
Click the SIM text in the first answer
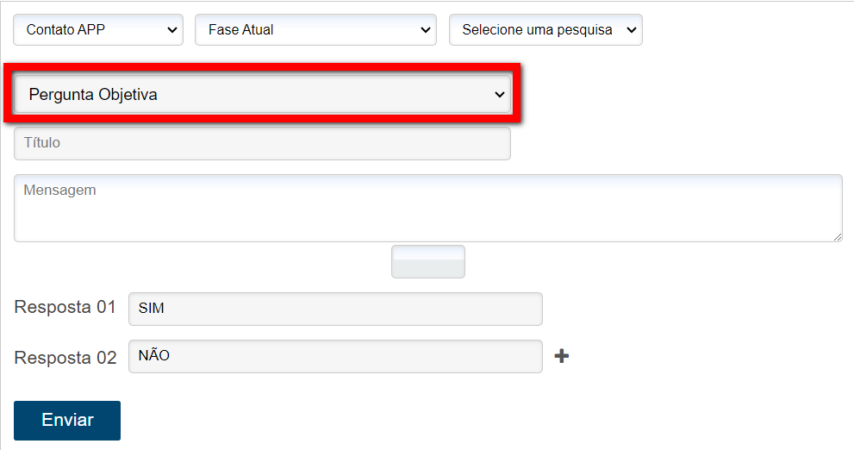[151, 309]
